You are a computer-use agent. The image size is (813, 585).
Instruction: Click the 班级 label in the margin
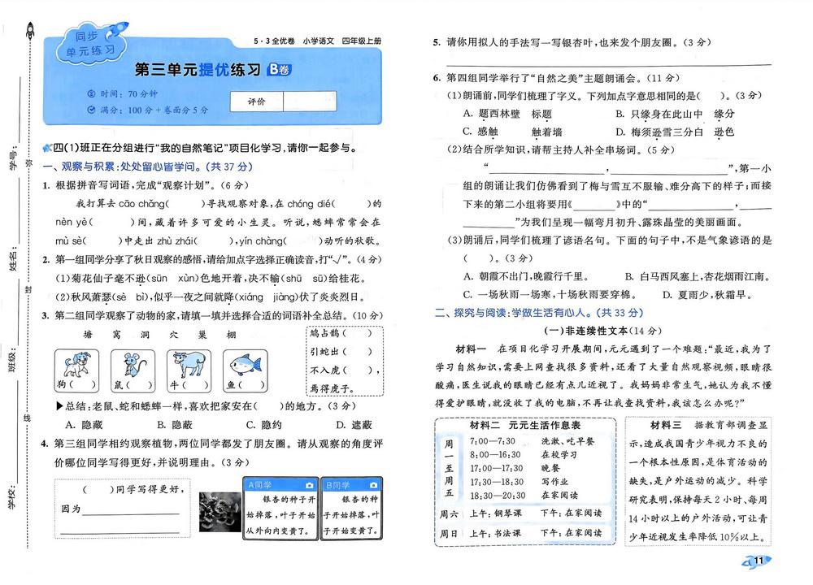coord(12,362)
